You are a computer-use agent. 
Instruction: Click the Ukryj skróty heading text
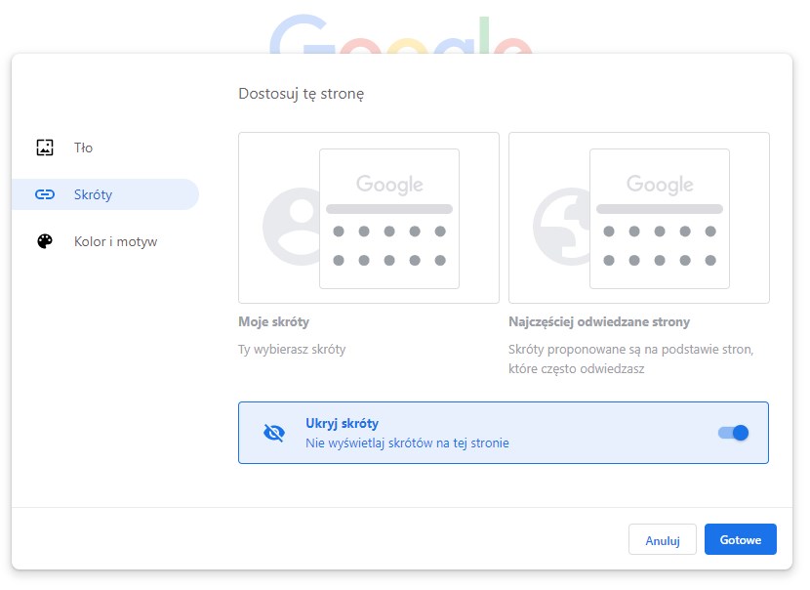[x=342, y=424]
